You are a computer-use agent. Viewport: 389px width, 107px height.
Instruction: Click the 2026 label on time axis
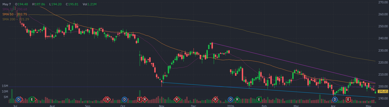pyautogui.click(x=231, y=106)
